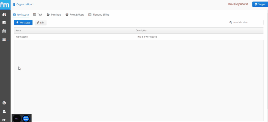268x122 pixels.
Task: Switch to the Members tab
Action: coord(54,15)
